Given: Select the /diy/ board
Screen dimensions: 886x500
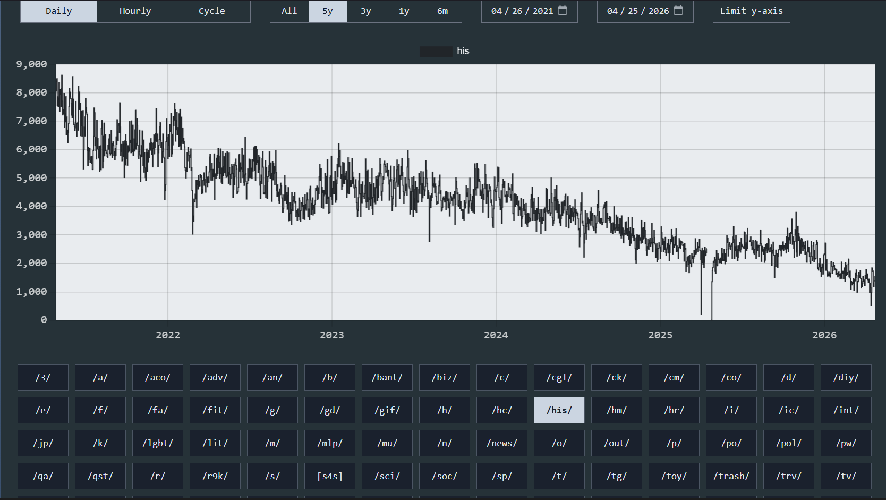Looking at the screenshot, I should pyautogui.click(x=846, y=377).
